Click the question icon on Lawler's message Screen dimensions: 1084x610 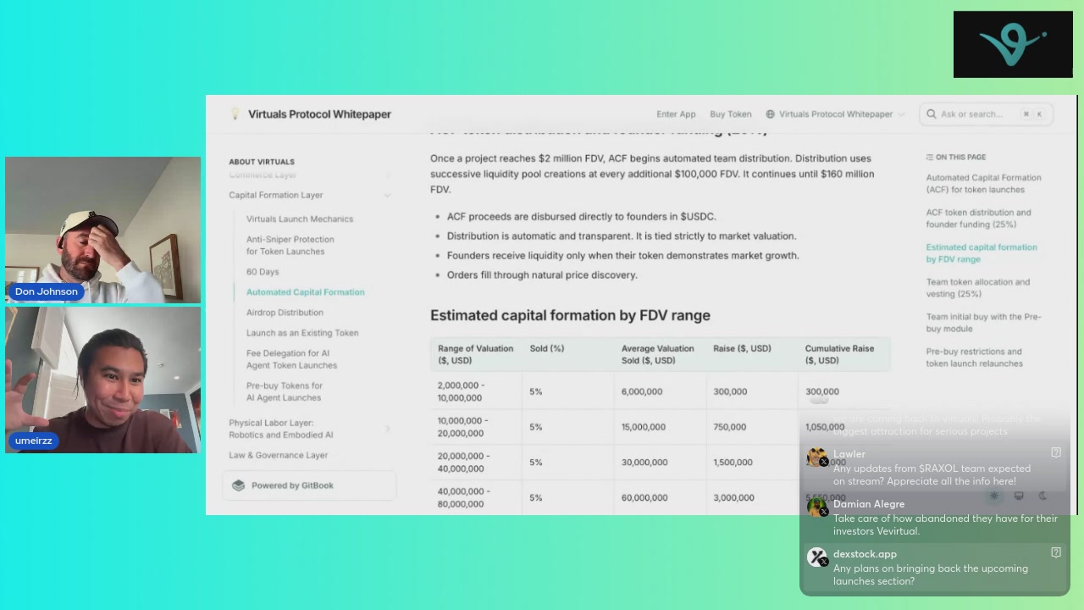tap(1056, 452)
